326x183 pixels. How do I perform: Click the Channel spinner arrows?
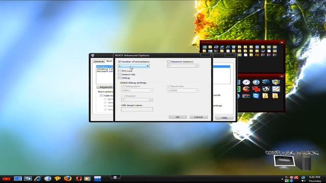151,100
